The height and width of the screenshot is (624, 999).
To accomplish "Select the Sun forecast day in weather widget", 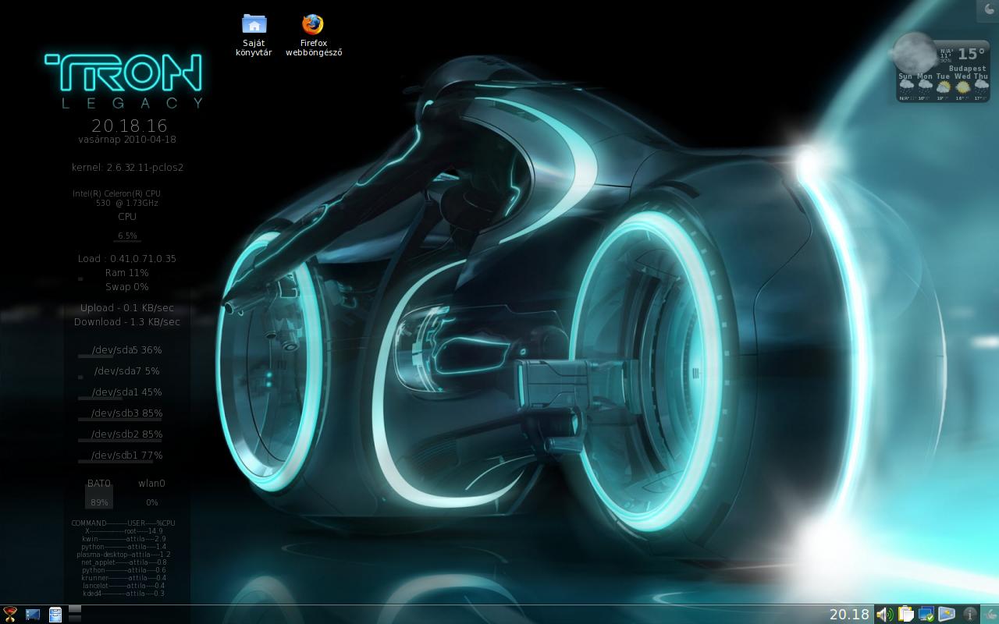I will [x=906, y=87].
